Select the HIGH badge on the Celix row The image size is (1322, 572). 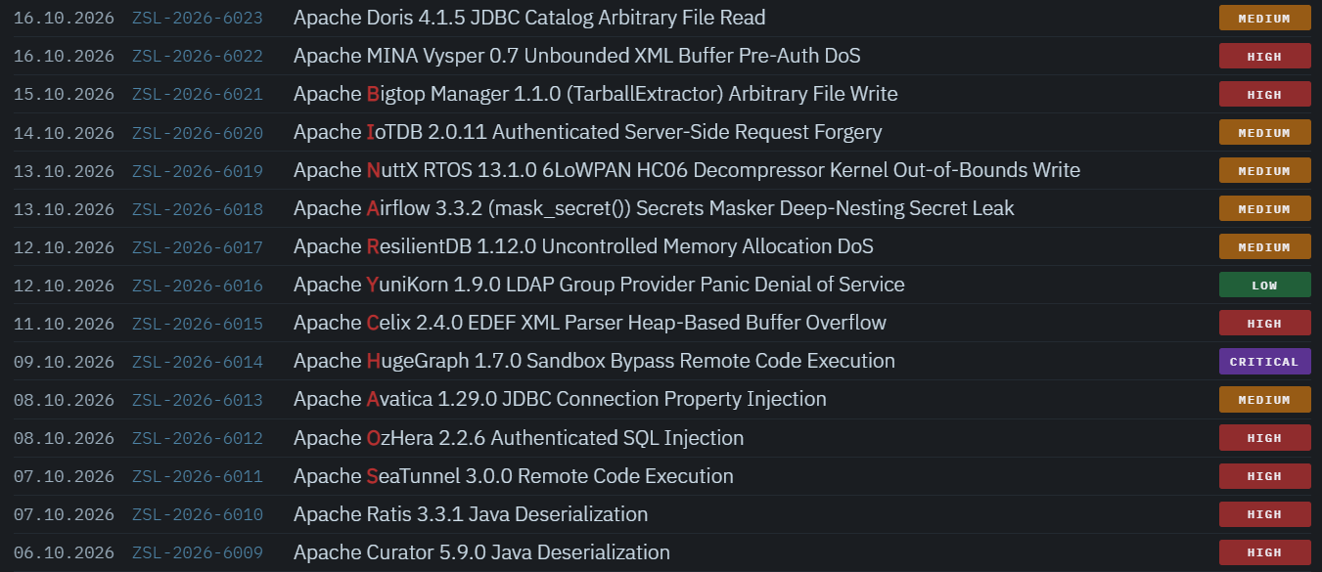pos(1264,324)
